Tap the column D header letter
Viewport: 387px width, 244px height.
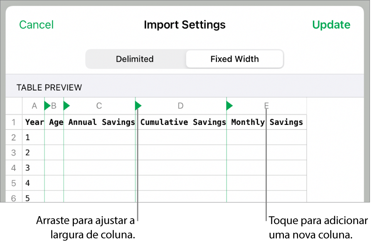tap(180, 106)
